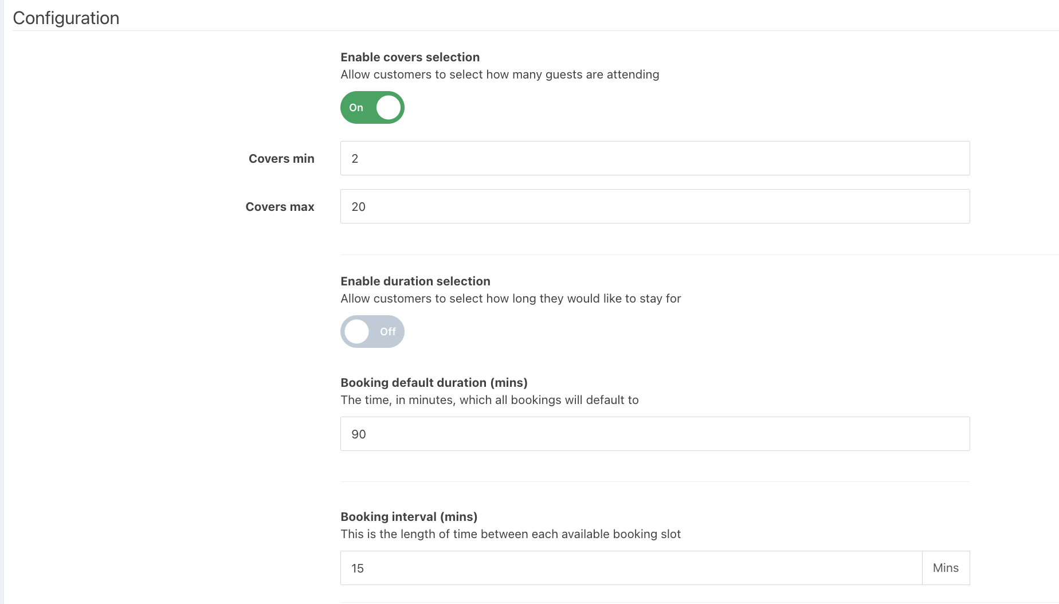
Task: Click the stay duration description text
Action: pyautogui.click(x=511, y=299)
